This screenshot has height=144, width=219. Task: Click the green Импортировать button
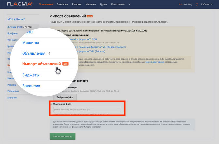pos(62,136)
